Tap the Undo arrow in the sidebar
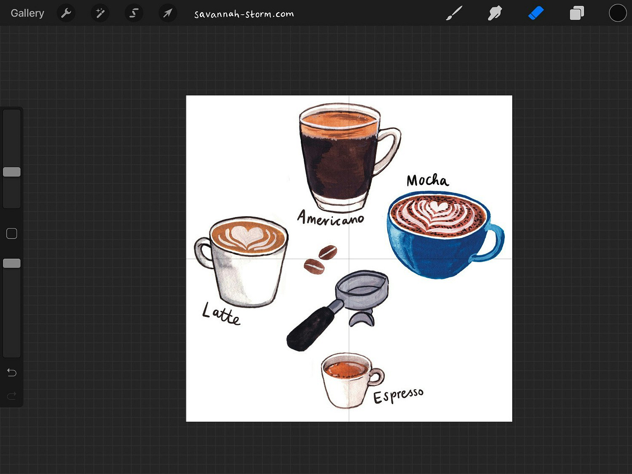632x474 pixels. 11,372
